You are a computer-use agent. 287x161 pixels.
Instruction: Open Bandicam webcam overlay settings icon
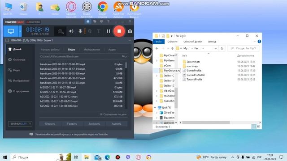point(60,31)
